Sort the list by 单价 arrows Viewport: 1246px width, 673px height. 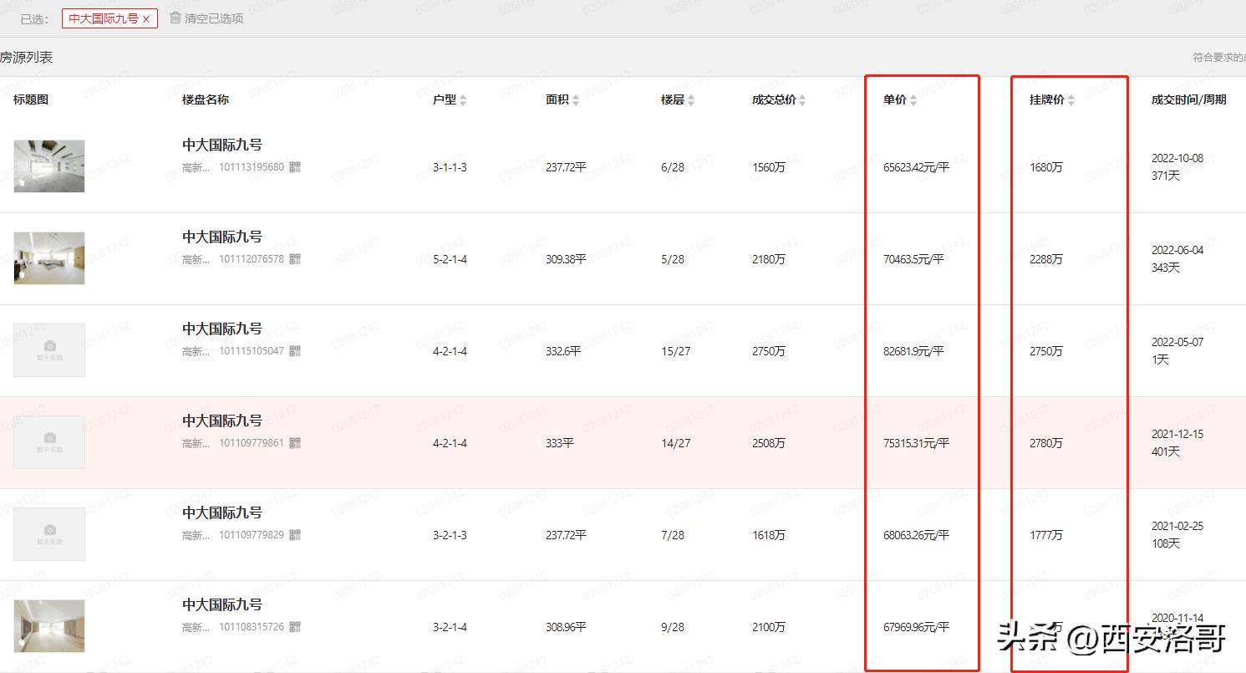pyautogui.click(x=913, y=100)
